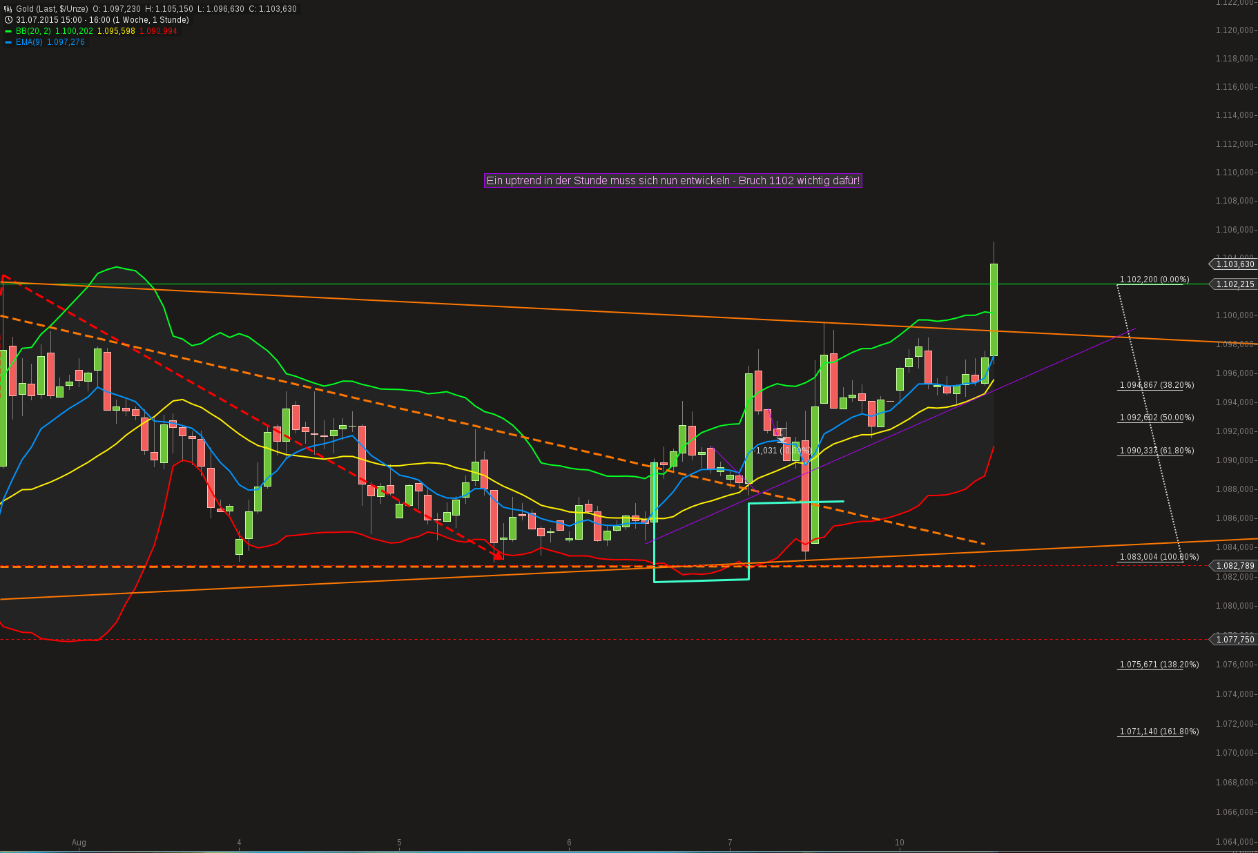Click the middle band value "1.095,598"
This screenshot has height=853, width=1258.
point(116,31)
